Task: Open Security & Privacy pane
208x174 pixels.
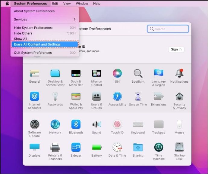Action: 179,97
